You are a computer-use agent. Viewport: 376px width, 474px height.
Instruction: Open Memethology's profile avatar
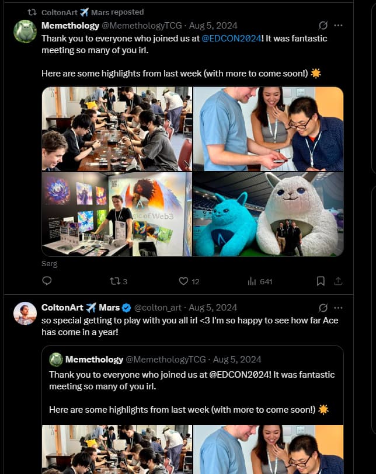coord(25,32)
